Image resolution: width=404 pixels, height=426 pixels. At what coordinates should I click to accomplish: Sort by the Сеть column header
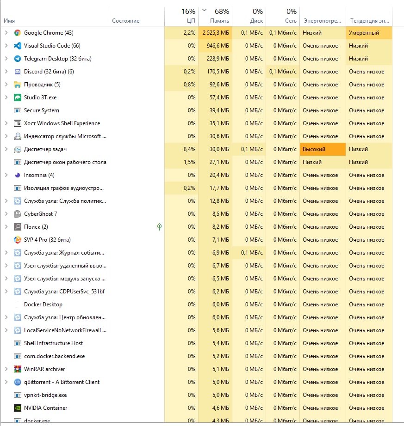pyautogui.click(x=283, y=17)
